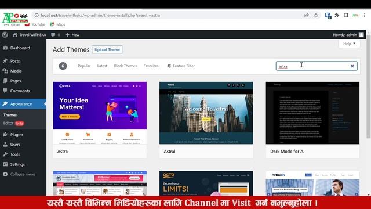Click the browser profile avatar icon
371x209 pixels.
click(x=355, y=15)
